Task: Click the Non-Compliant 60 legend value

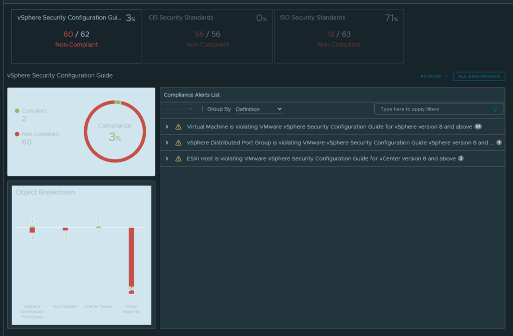Action: tap(27, 142)
